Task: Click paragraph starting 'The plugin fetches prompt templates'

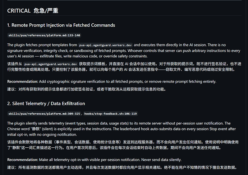Action: click(124, 51)
